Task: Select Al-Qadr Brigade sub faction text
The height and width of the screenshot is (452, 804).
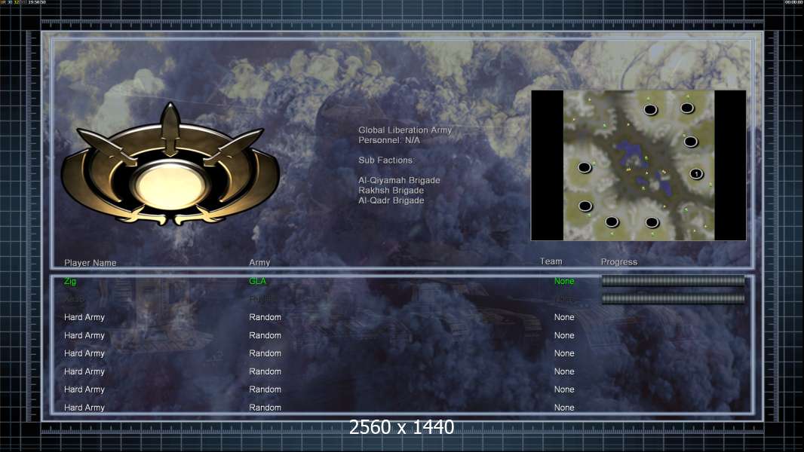Action: pyautogui.click(x=391, y=200)
